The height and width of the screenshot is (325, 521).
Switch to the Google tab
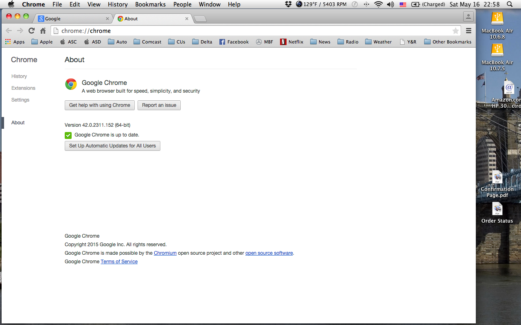coord(73,19)
